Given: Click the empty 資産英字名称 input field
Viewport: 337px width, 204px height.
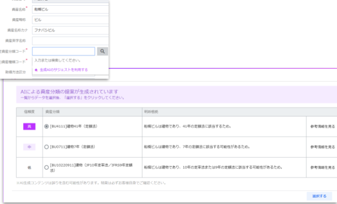Looking at the screenshot, I should [71, 41].
